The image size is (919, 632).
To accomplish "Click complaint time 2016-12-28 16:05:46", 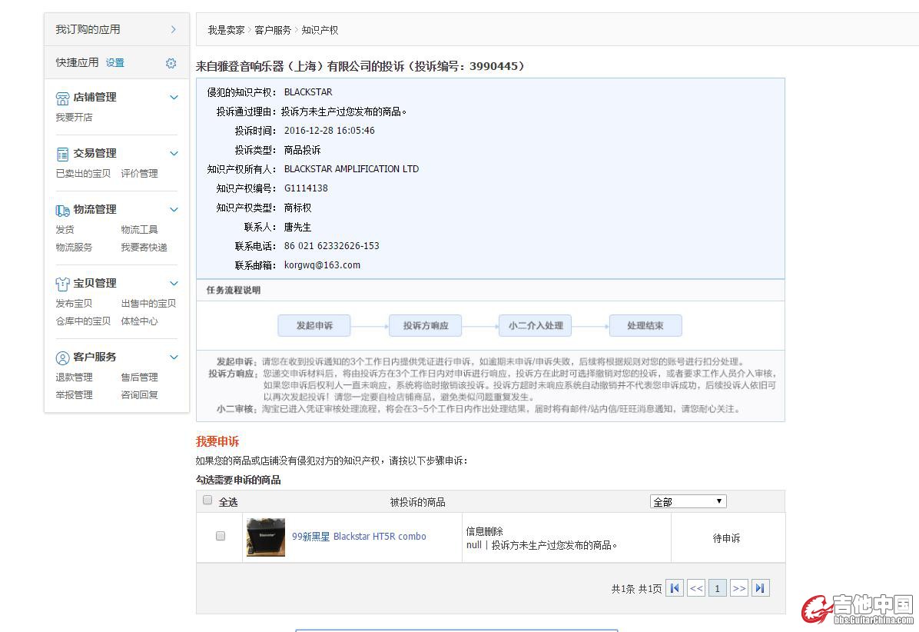I will tap(330, 131).
